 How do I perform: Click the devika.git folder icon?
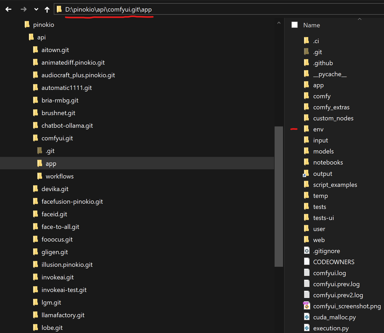coord(36,189)
